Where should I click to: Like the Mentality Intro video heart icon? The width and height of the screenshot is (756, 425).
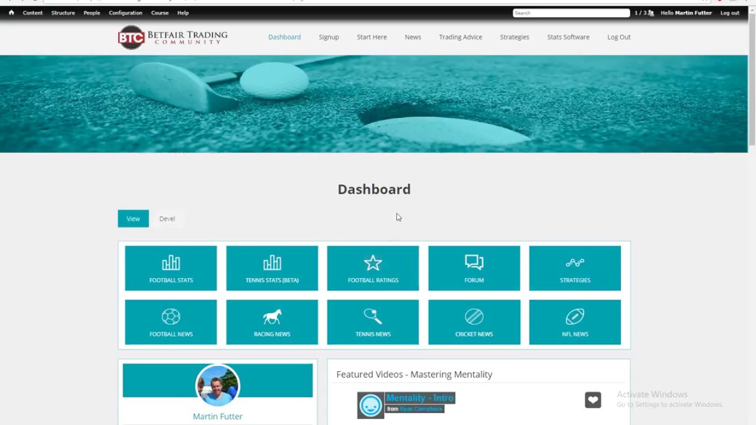593,400
